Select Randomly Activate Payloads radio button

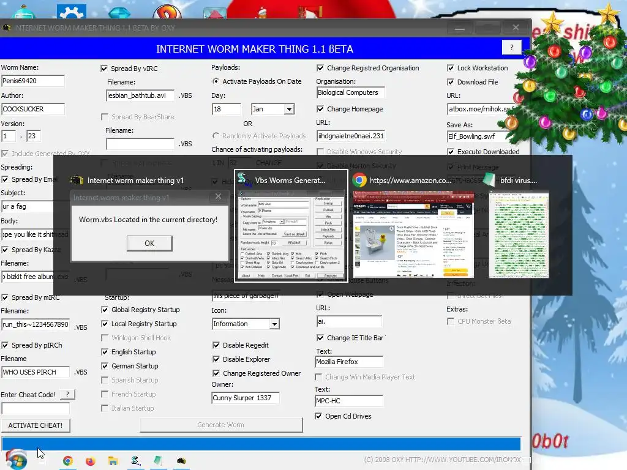[x=216, y=136]
